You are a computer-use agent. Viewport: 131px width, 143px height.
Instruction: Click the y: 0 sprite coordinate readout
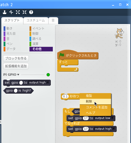click(x=118, y=45)
